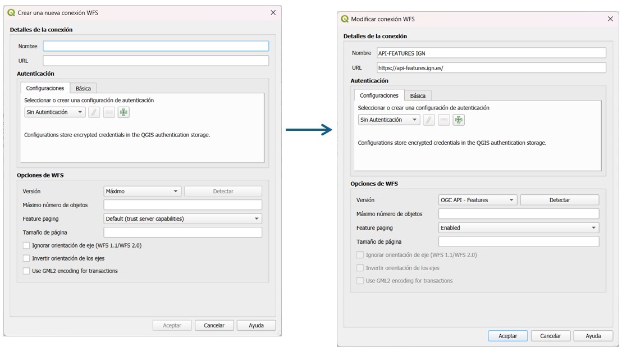Tick Use GML2 encoding for transactions in Crear dialog
This screenshot has height=351, width=622.
(26, 271)
